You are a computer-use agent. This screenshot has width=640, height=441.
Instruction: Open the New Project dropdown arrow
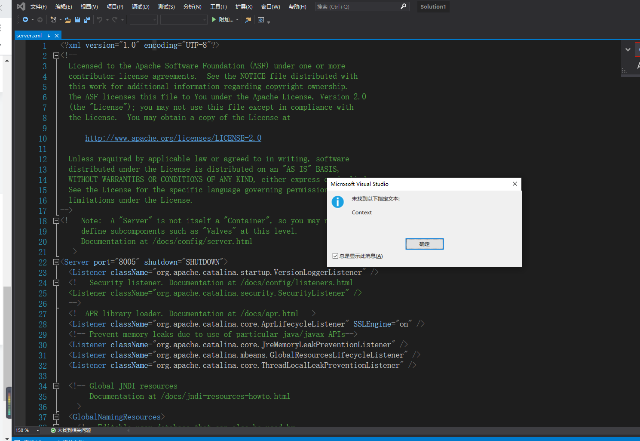click(x=61, y=19)
